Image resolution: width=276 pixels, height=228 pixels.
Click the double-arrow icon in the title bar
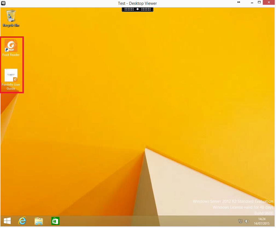239,2
